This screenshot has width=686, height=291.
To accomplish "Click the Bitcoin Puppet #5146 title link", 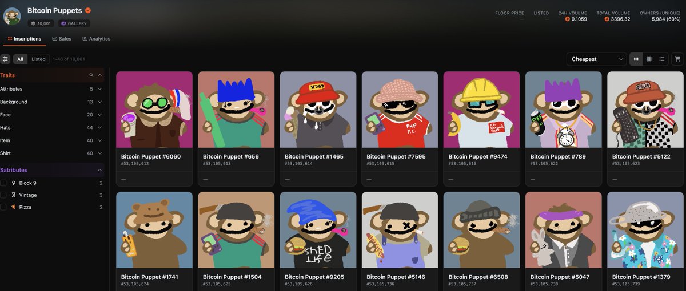I will (396, 277).
